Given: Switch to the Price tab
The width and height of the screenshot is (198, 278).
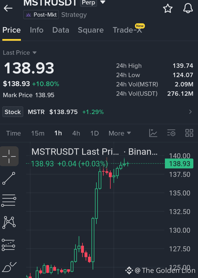Looking at the screenshot, I should pyautogui.click(x=12, y=30).
